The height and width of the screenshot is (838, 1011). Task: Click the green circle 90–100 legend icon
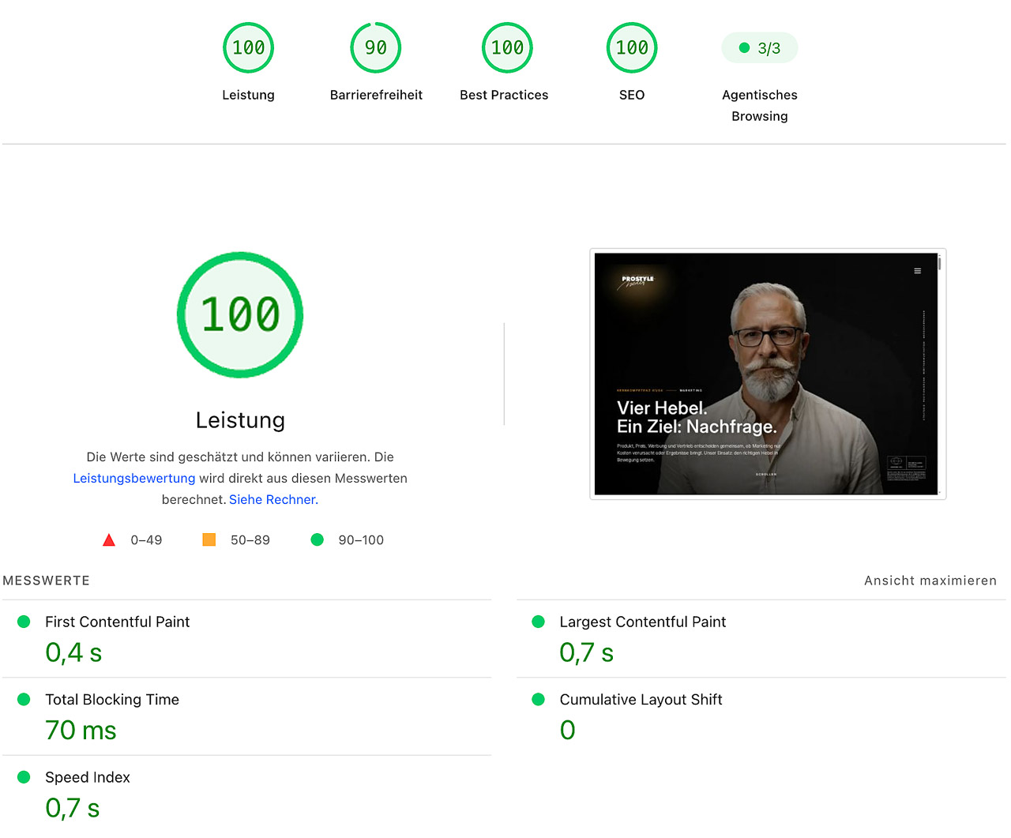pos(318,539)
